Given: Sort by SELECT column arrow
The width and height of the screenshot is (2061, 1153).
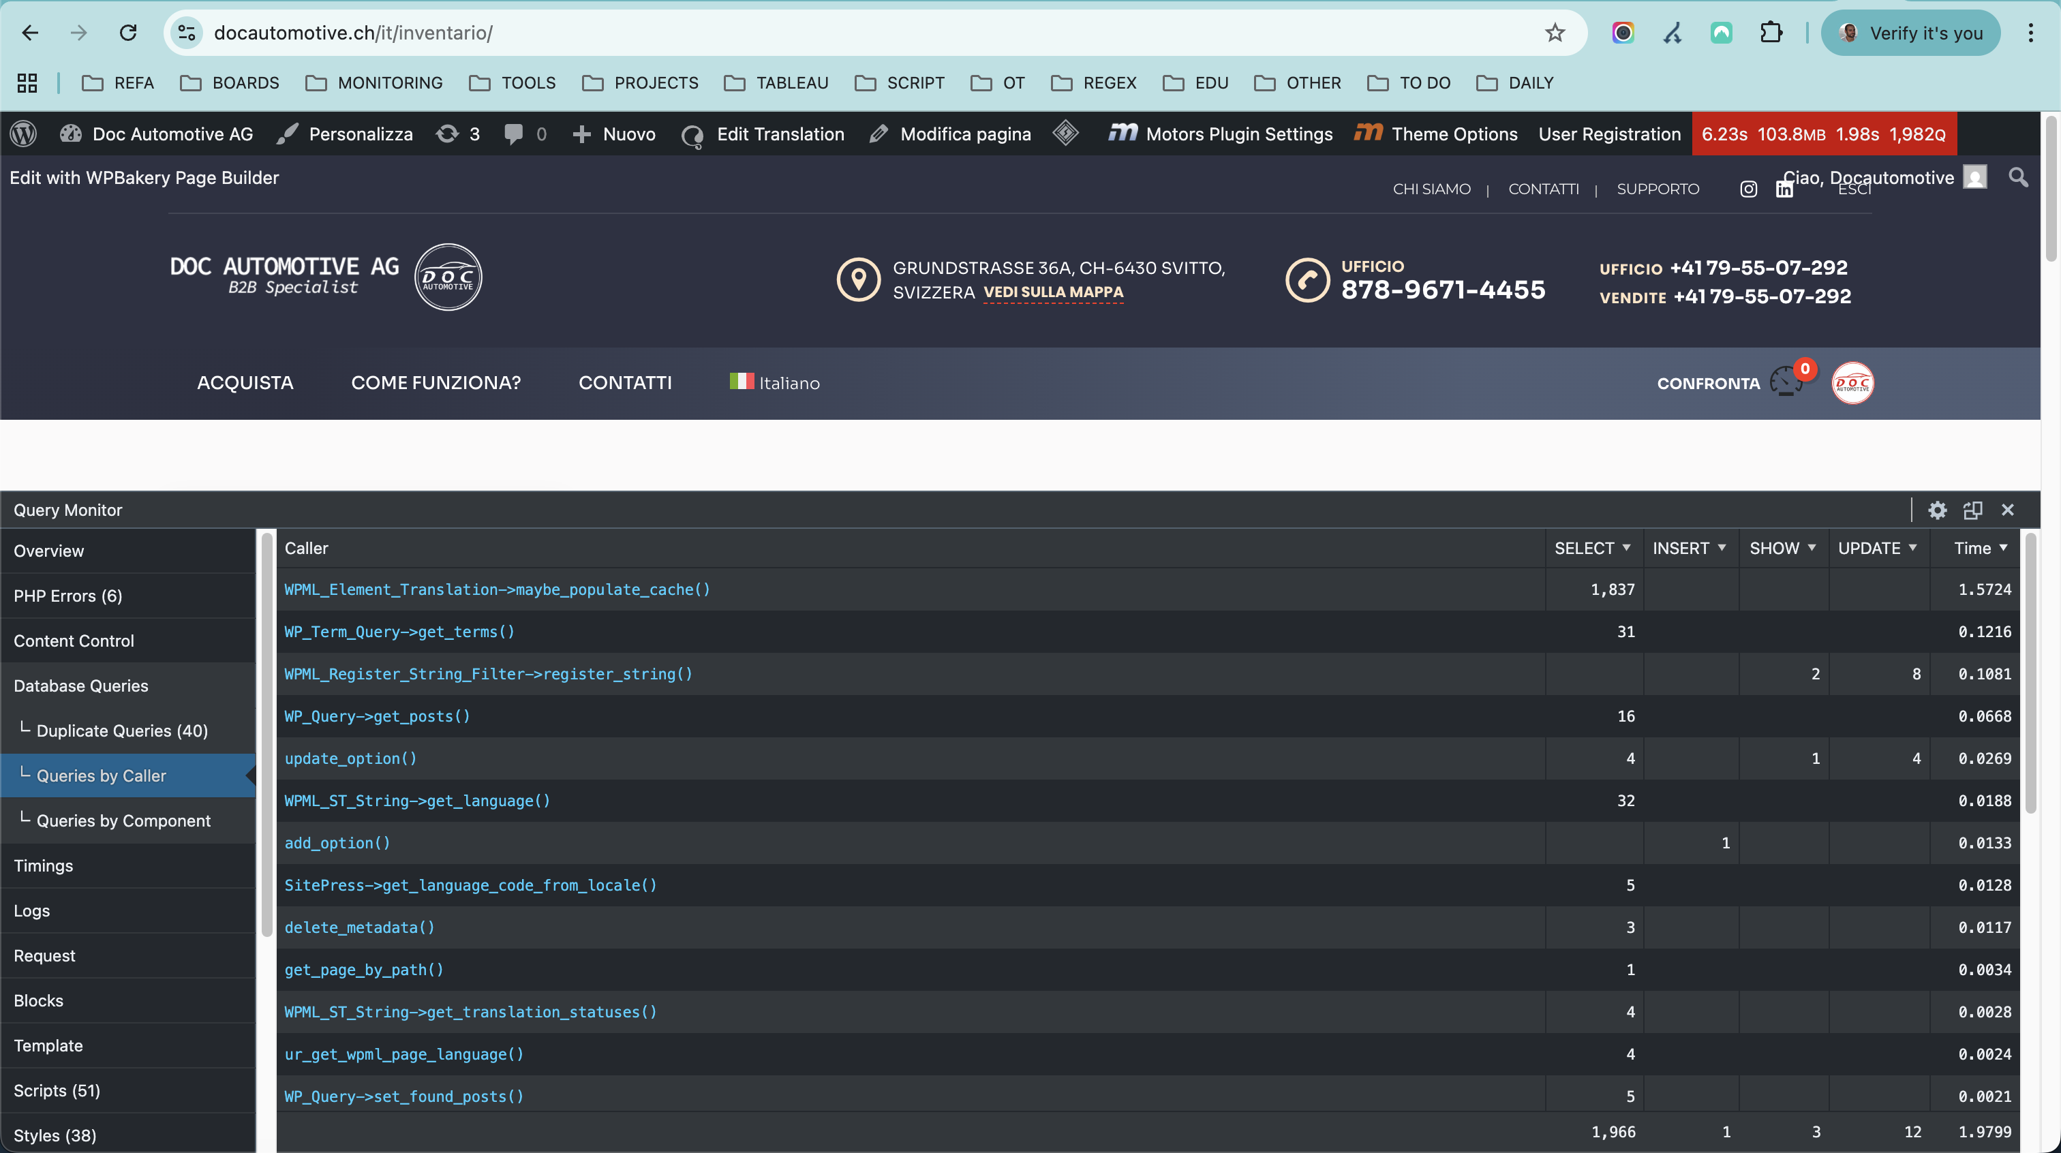Looking at the screenshot, I should (x=1625, y=547).
